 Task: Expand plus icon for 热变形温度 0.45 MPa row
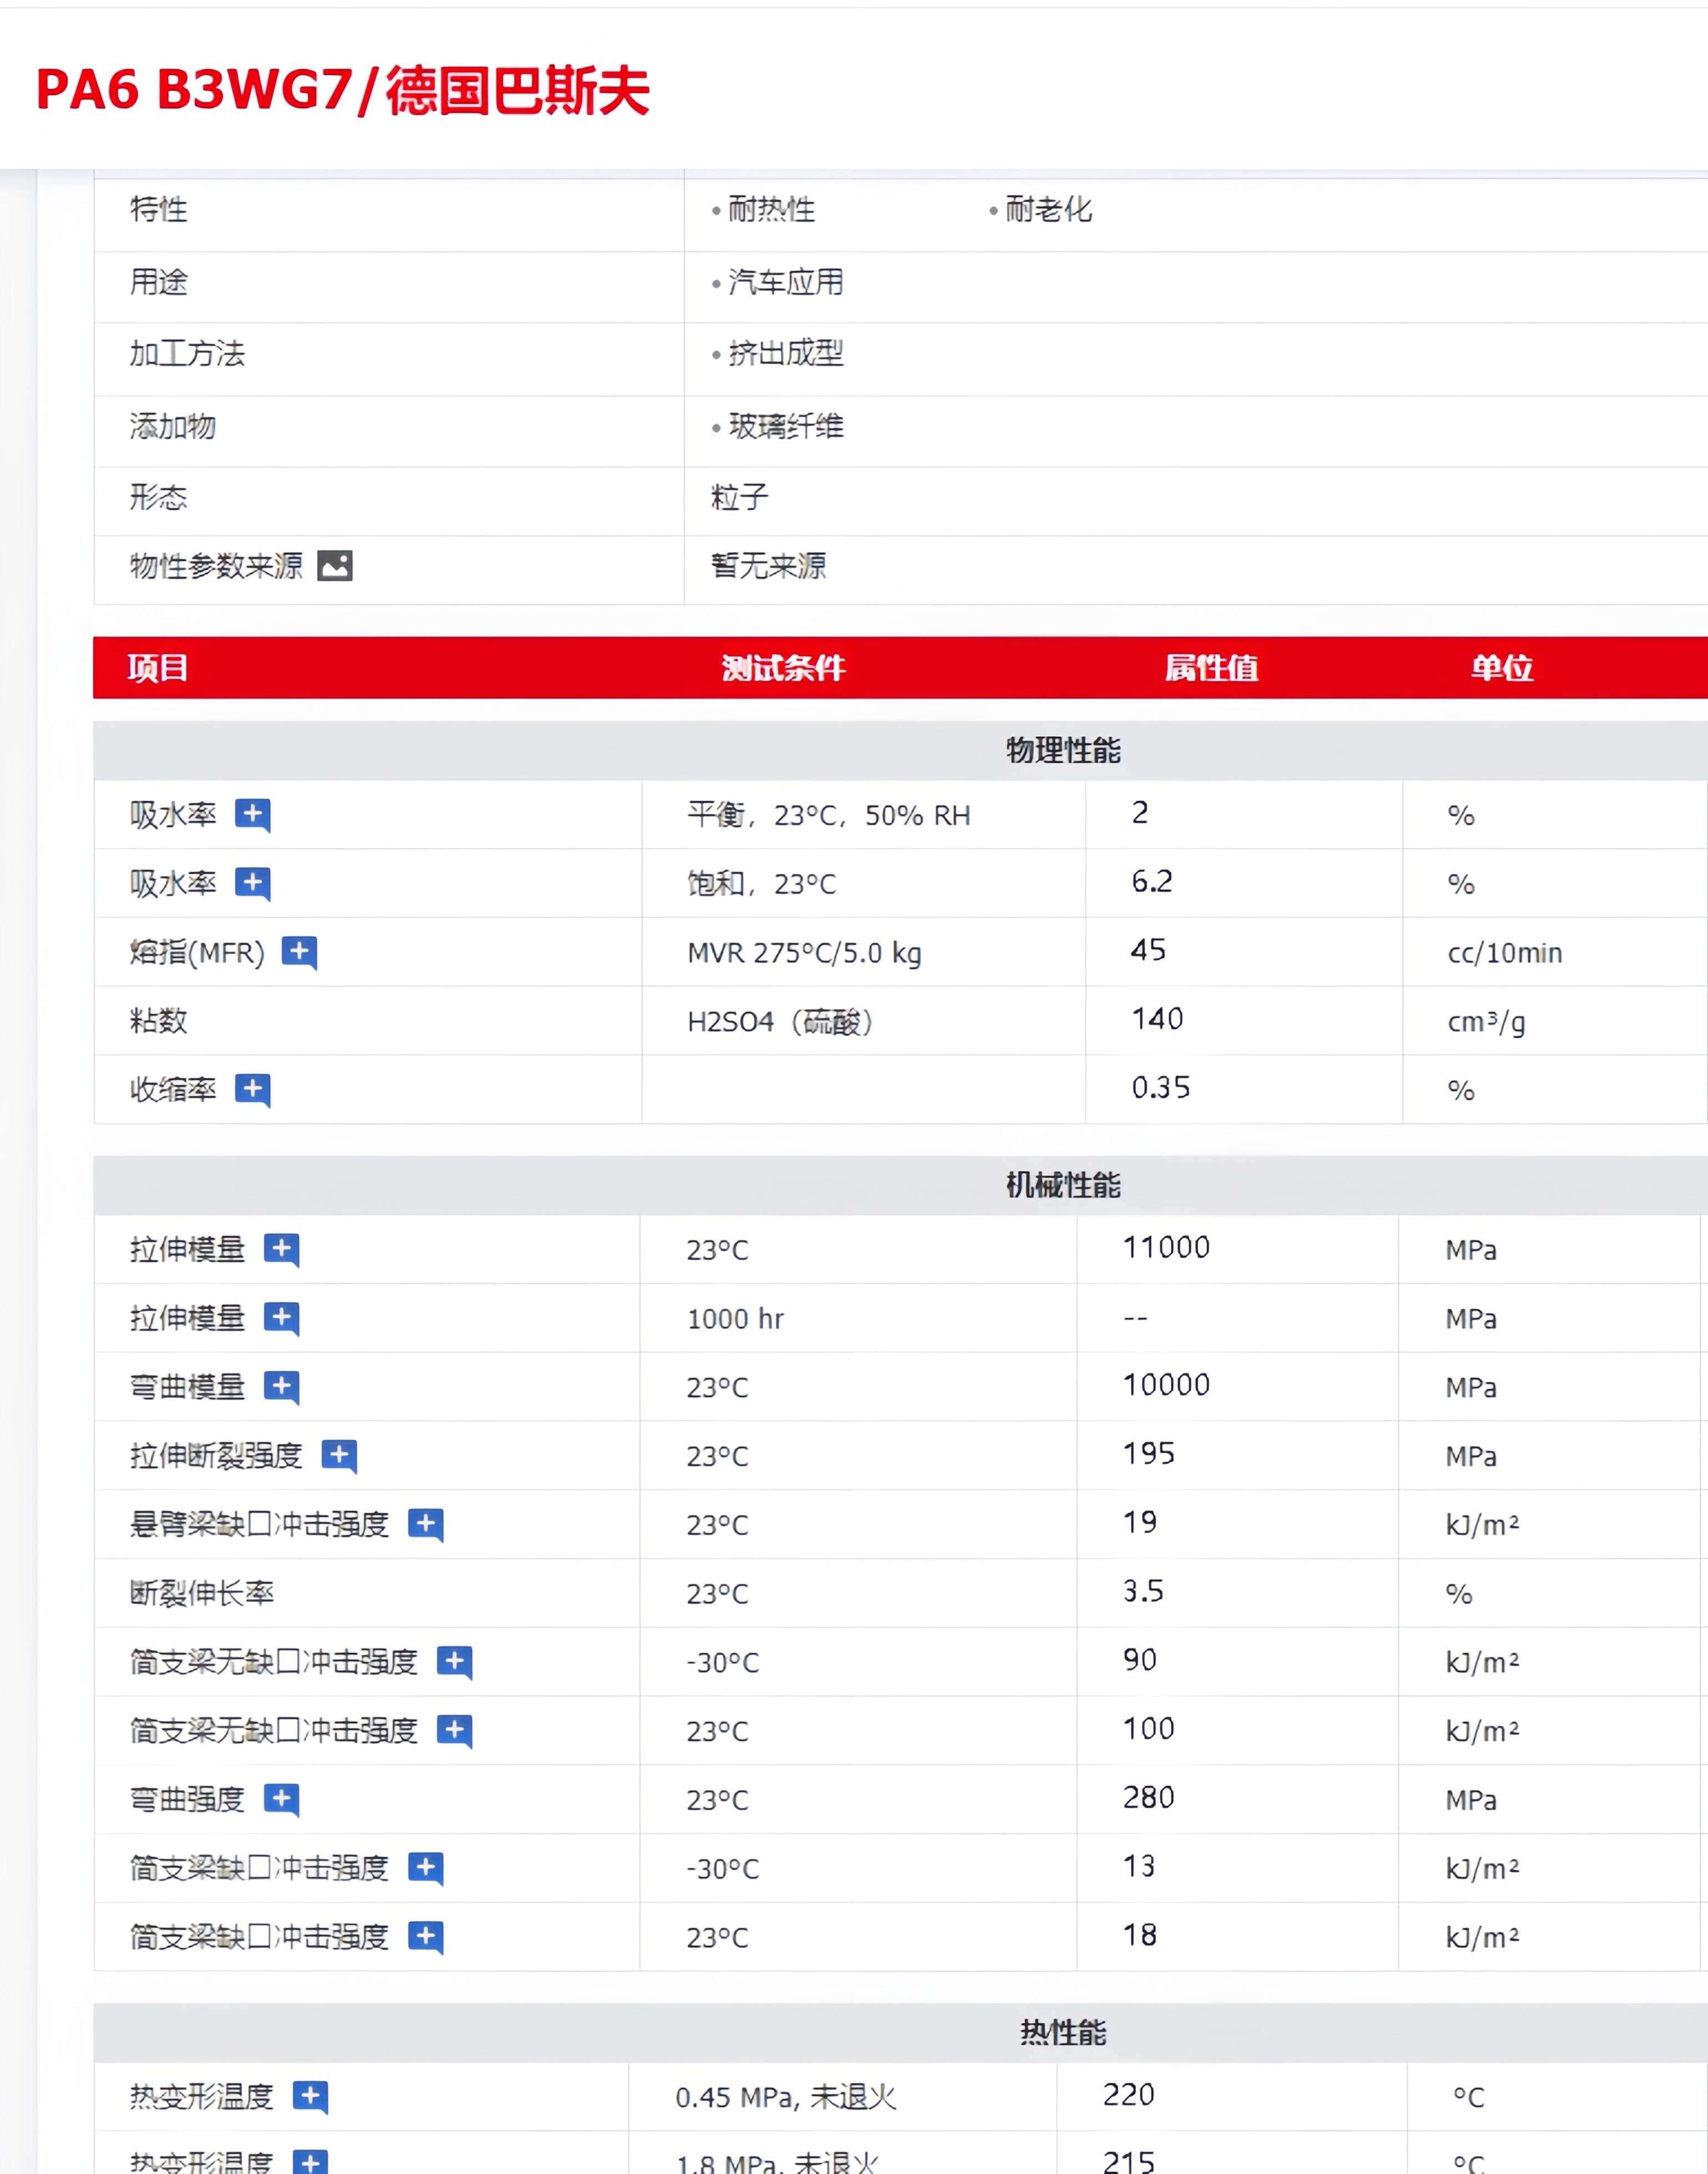click(x=310, y=2097)
